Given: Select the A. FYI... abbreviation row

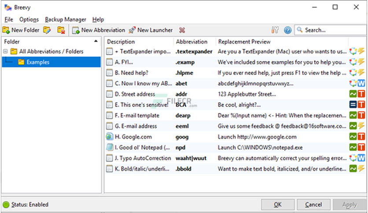Looking at the screenshot, I should point(235,62).
